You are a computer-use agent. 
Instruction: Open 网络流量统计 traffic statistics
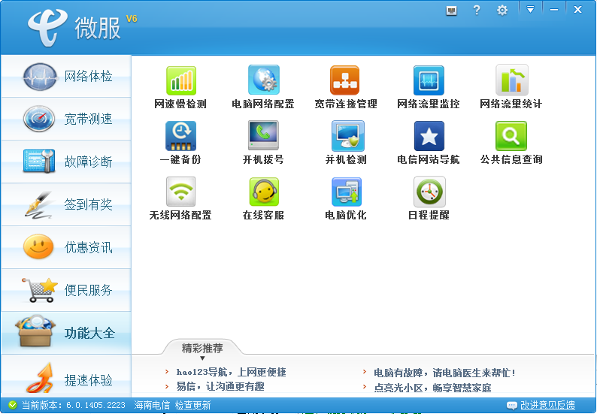[x=511, y=87]
